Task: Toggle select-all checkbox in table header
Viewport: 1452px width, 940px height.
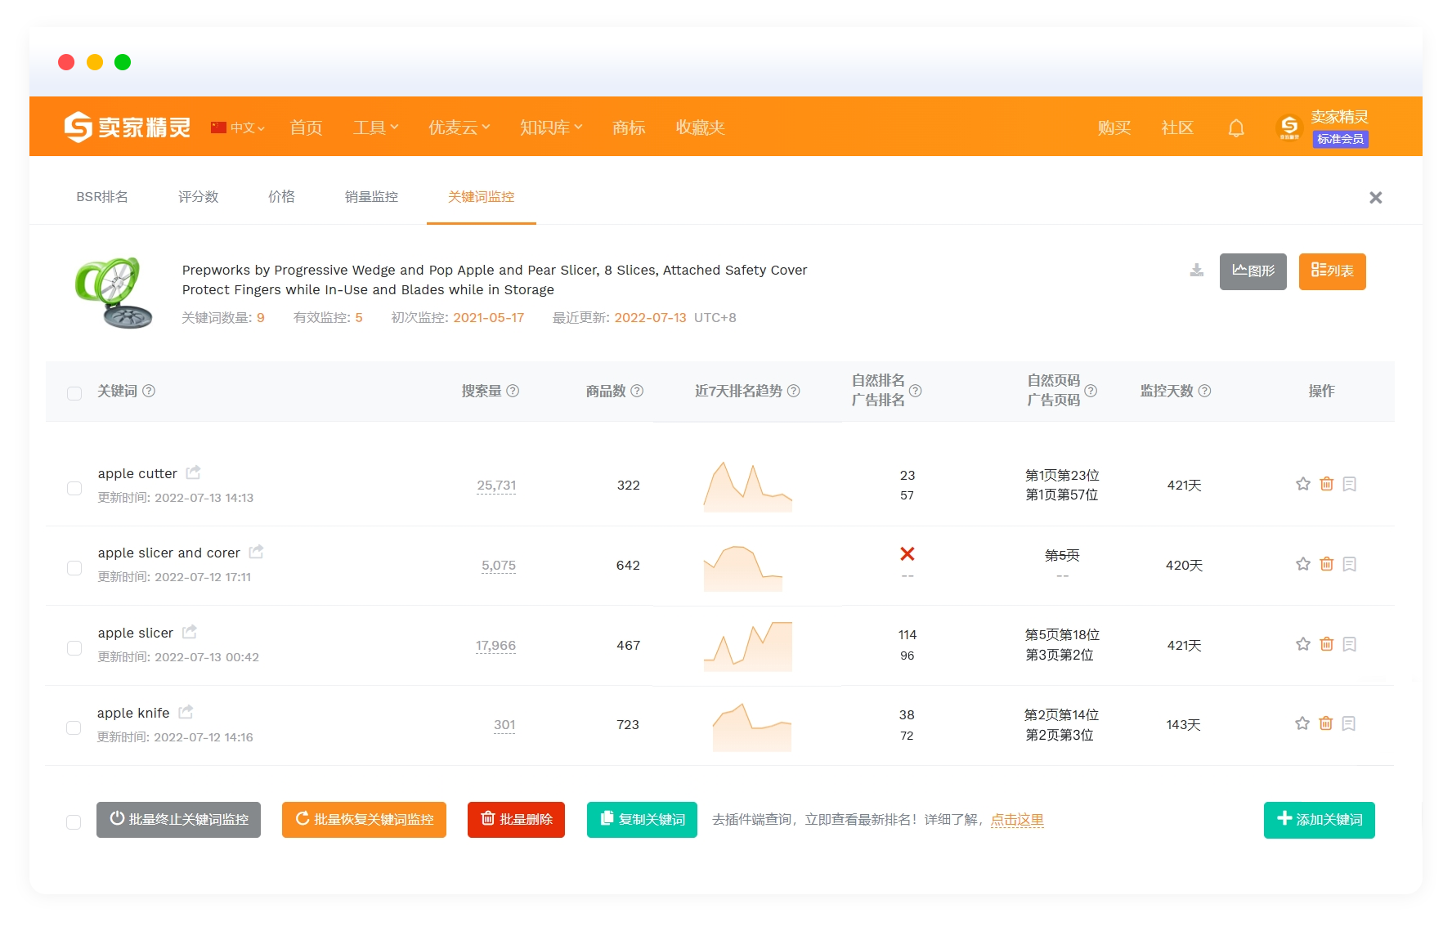Action: (x=74, y=393)
